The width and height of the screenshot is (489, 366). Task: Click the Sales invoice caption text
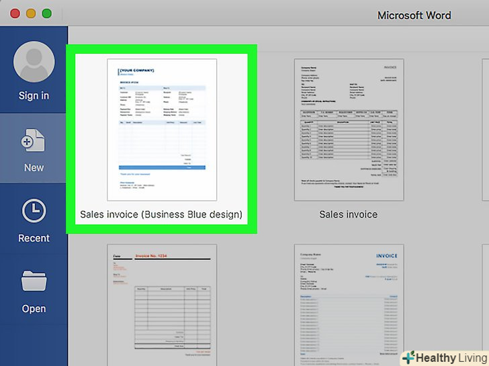click(349, 214)
